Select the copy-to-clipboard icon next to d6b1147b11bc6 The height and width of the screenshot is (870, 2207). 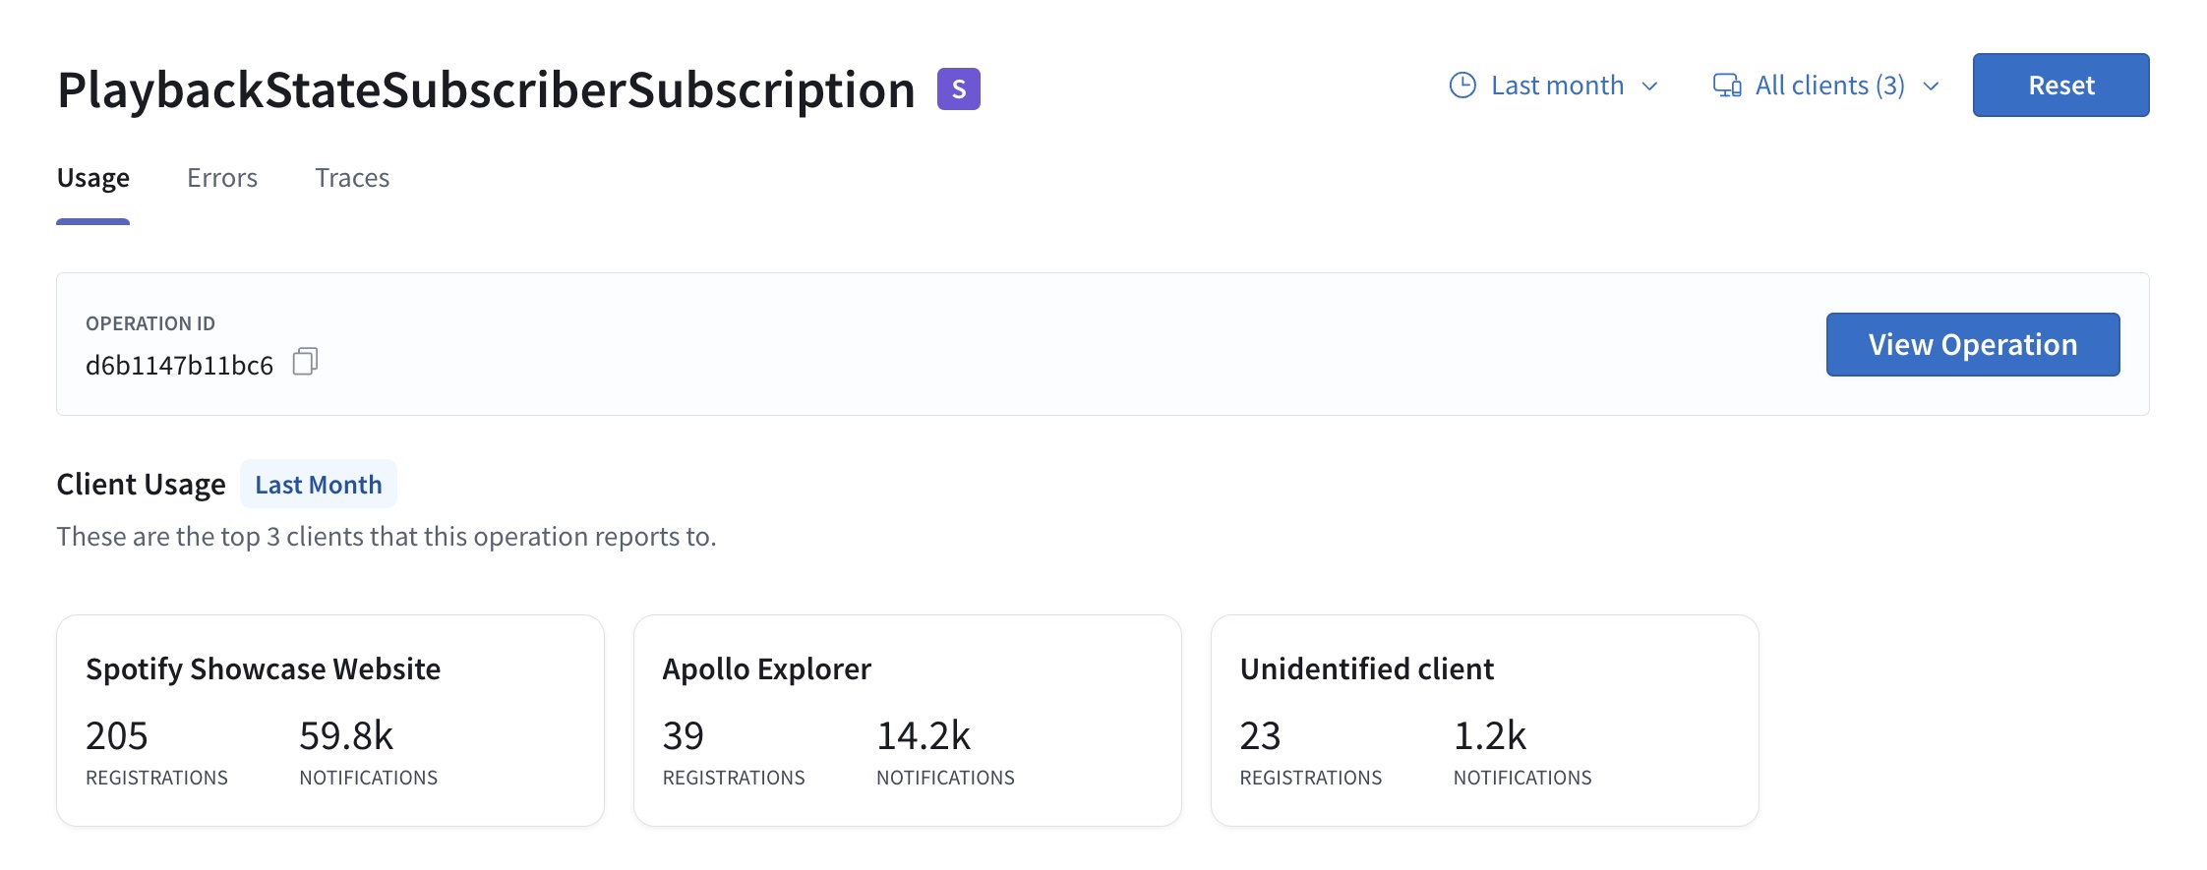pyautogui.click(x=306, y=362)
